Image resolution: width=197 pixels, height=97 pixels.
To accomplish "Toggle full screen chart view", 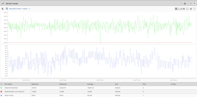I will click(187, 9).
